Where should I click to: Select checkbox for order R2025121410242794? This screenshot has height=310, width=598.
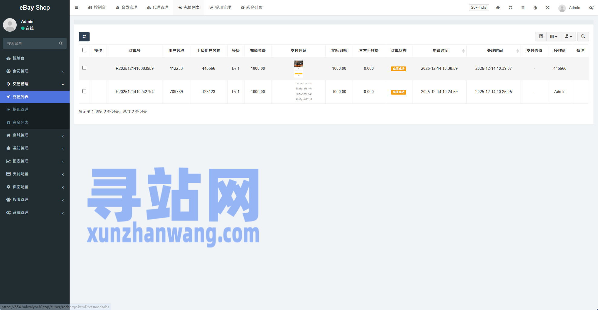click(84, 91)
